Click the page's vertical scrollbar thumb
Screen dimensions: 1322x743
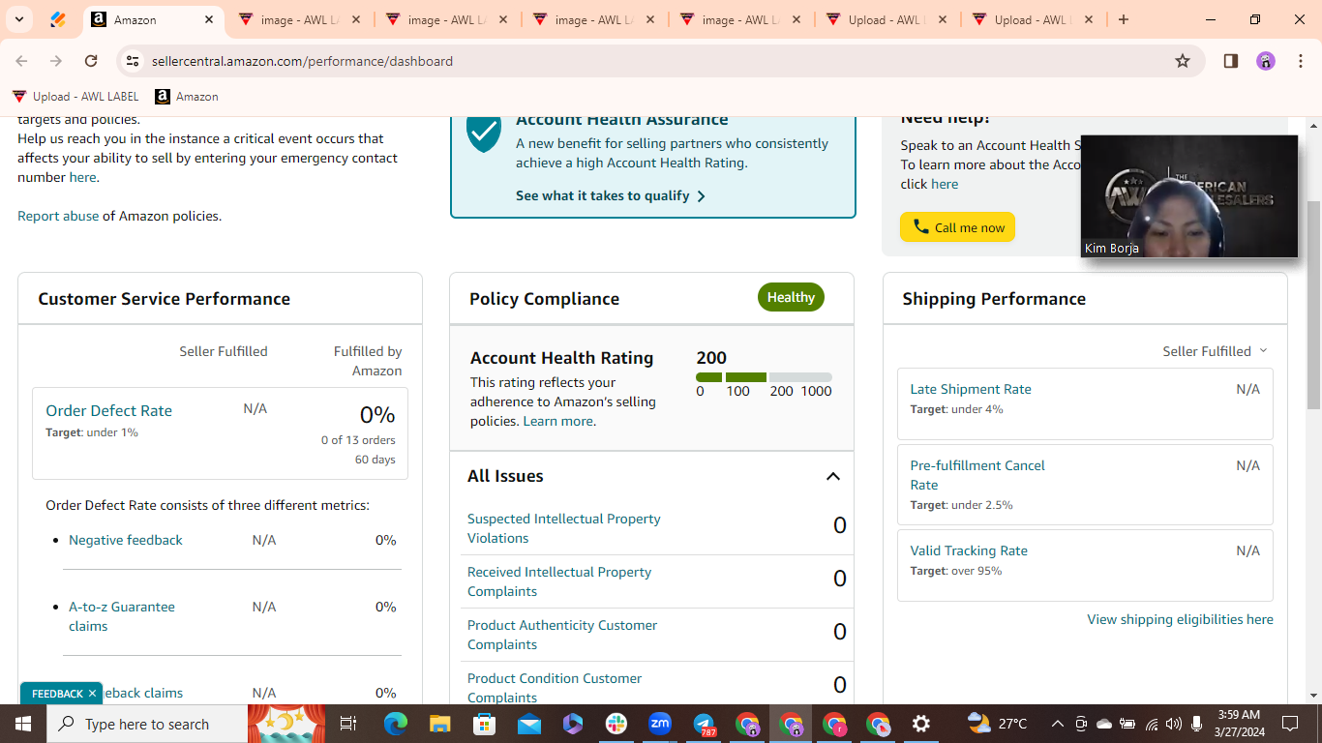coord(1313,305)
